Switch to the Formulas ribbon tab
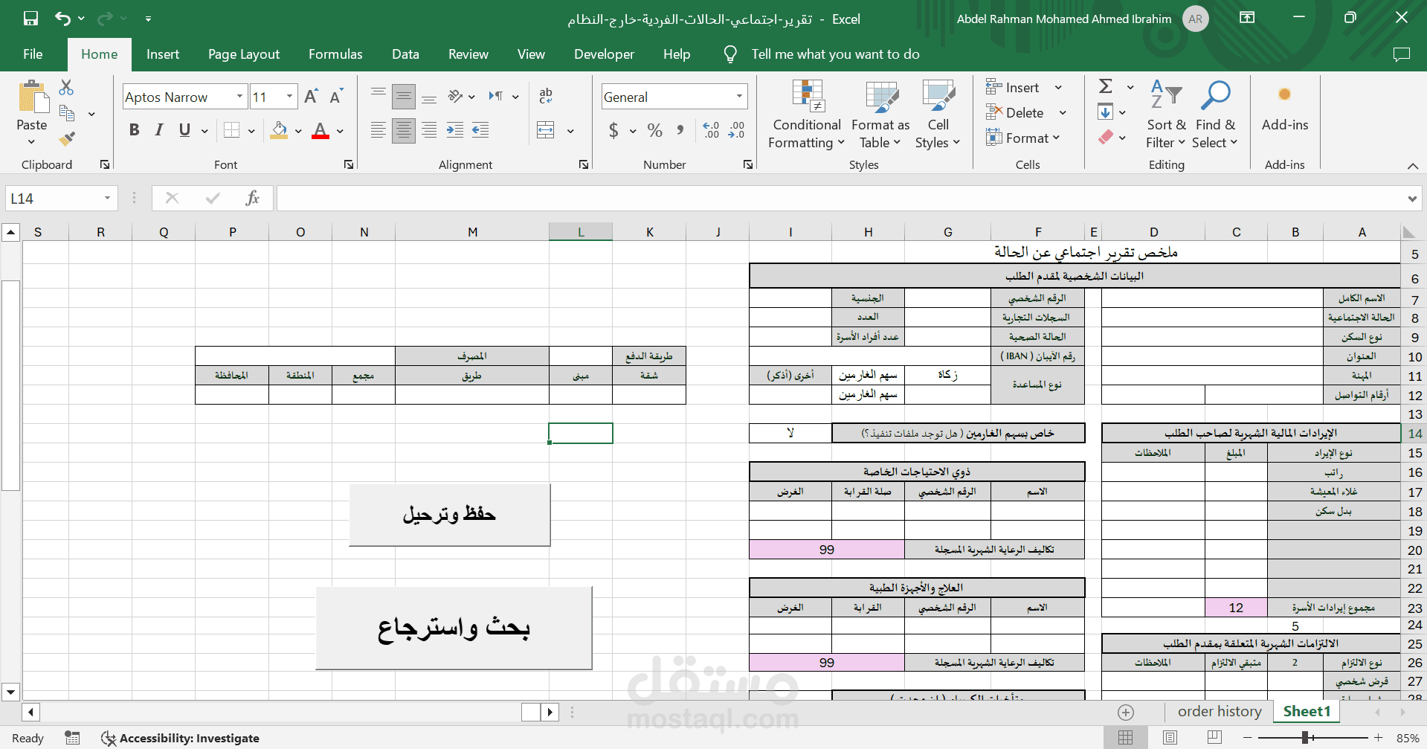Image resolution: width=1427 pixels, height=749 pixels. tap(335, 54)
